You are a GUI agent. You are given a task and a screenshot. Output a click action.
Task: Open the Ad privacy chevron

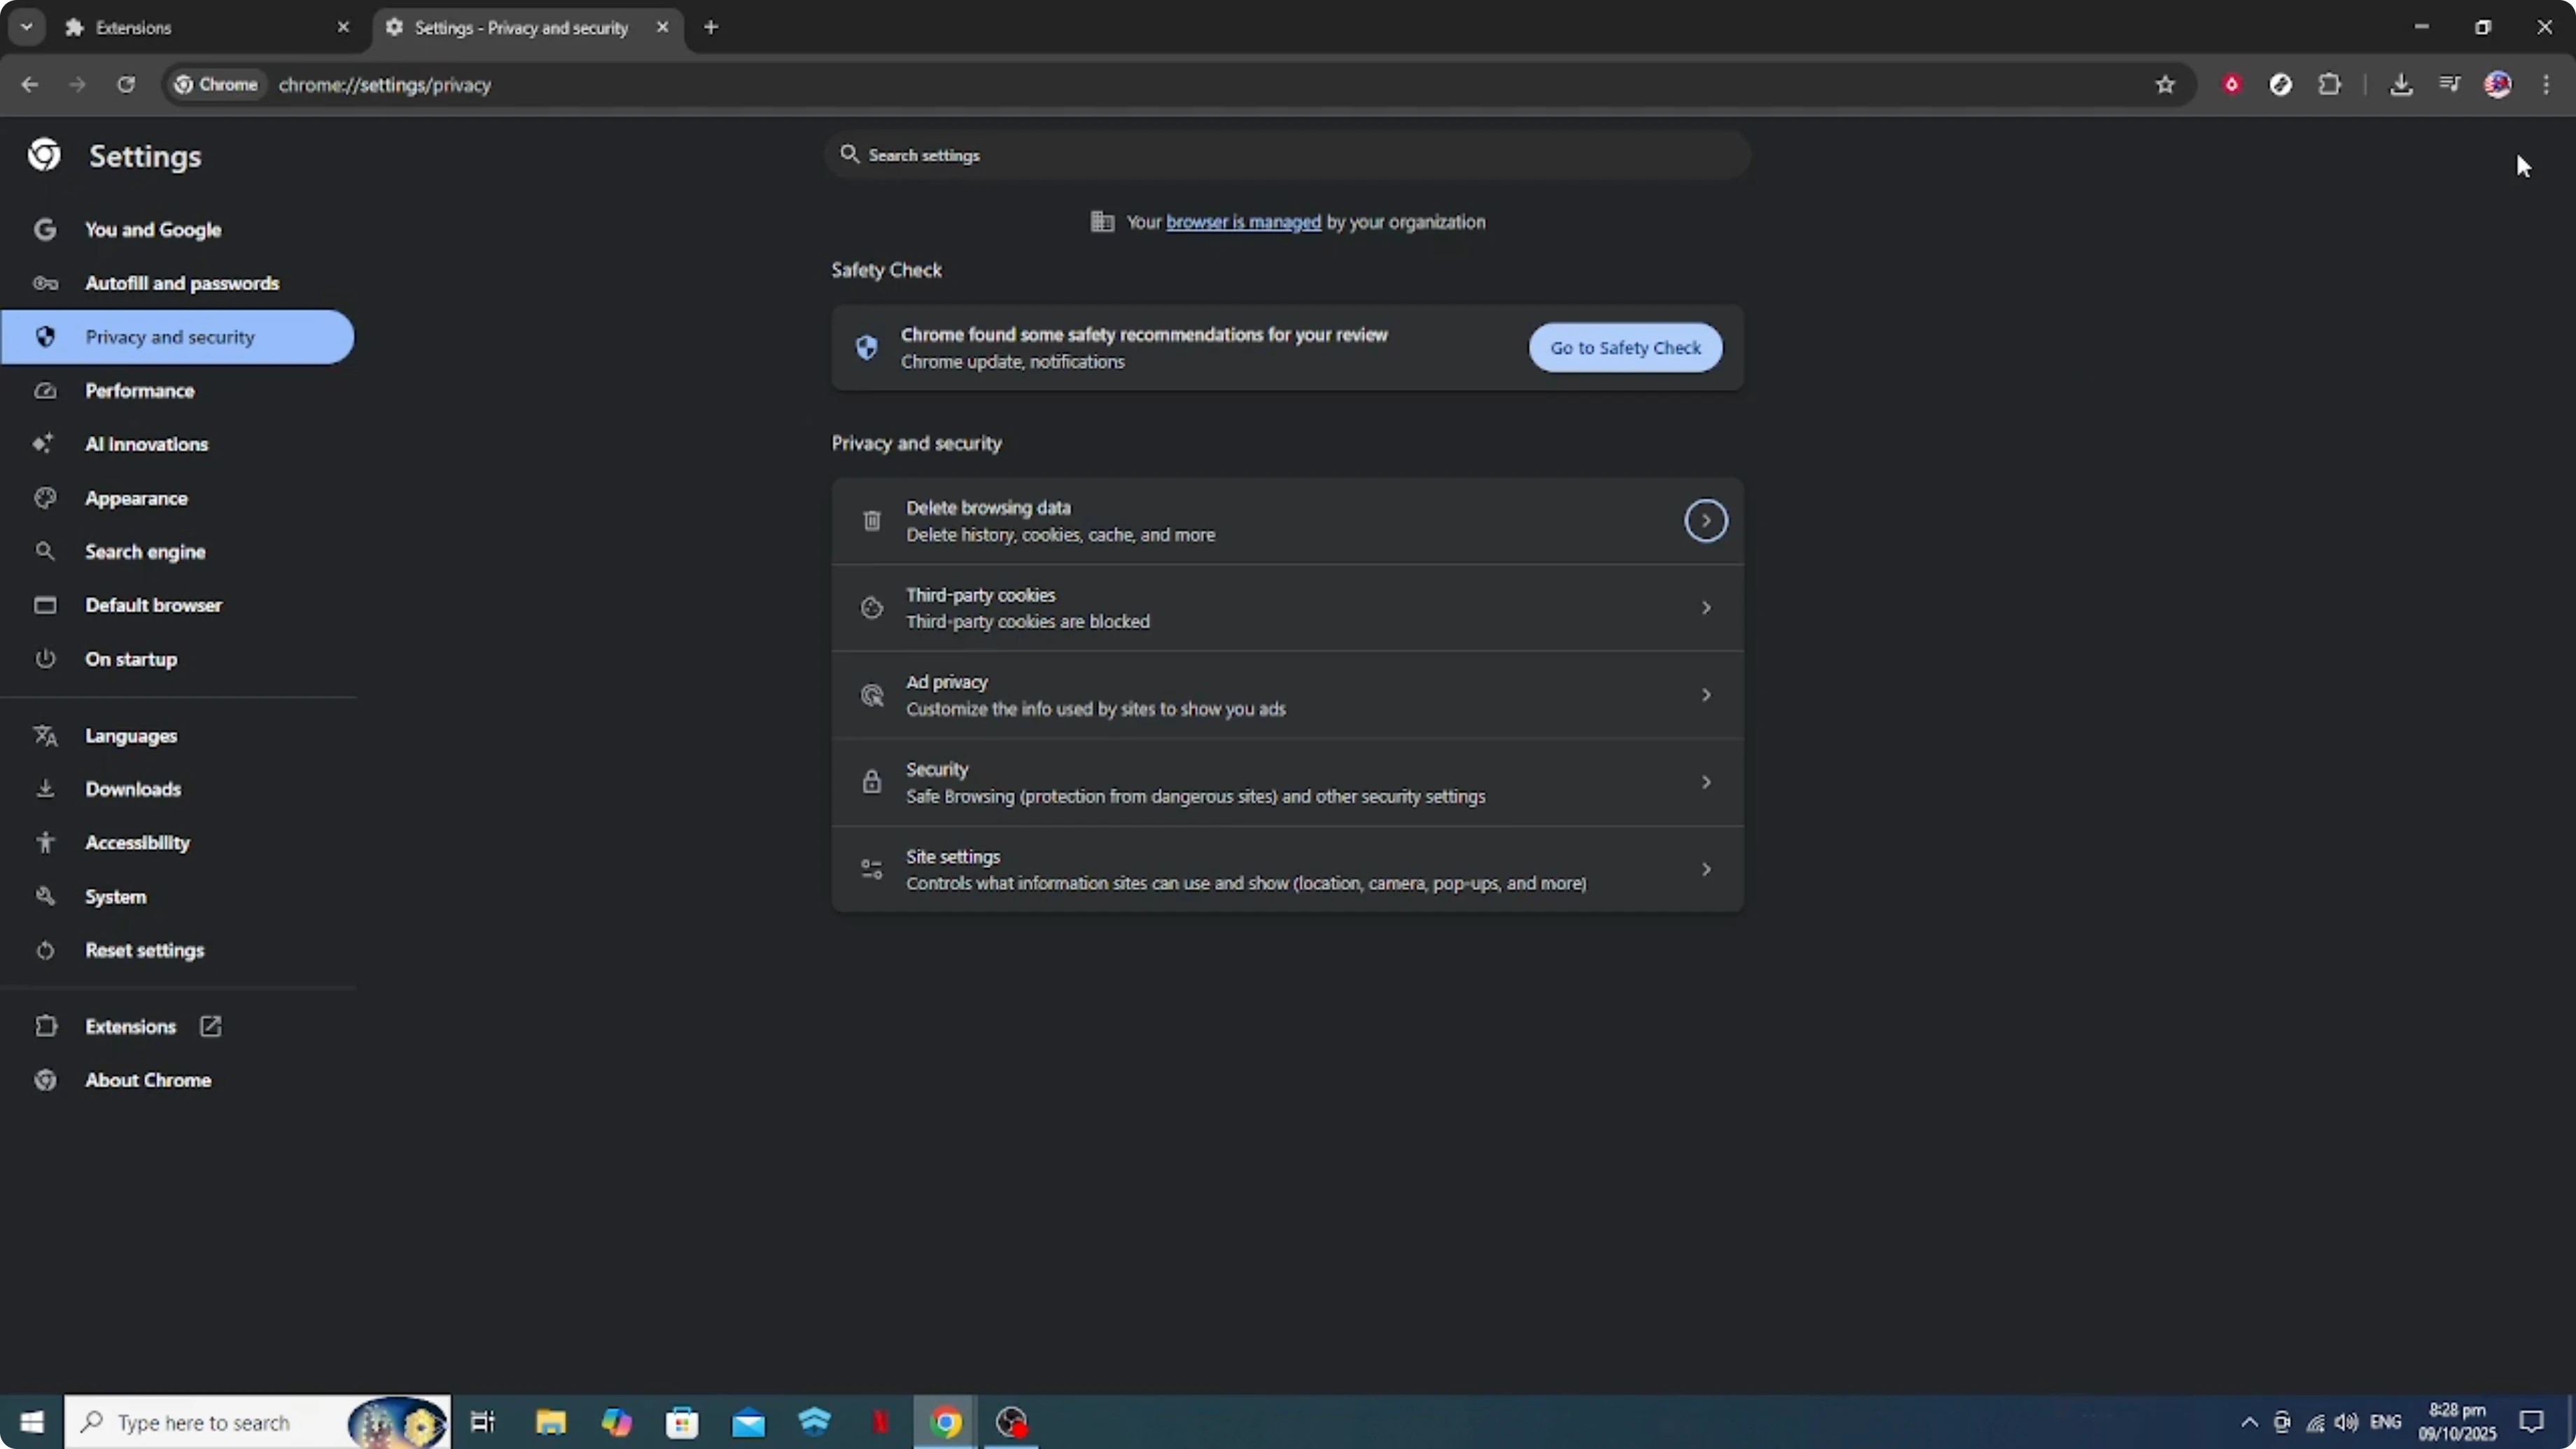click(x=1705, y=695)
